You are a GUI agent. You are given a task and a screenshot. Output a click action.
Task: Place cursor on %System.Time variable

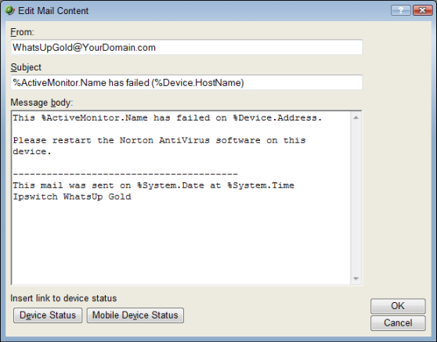point(261,185)
